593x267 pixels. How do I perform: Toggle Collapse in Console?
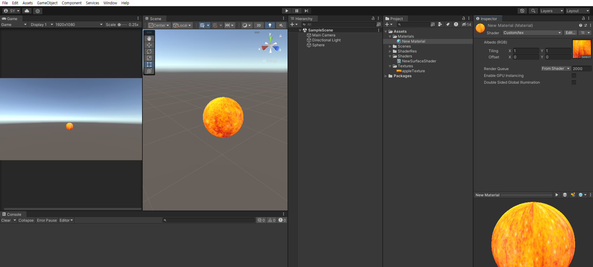coord(26,220)
